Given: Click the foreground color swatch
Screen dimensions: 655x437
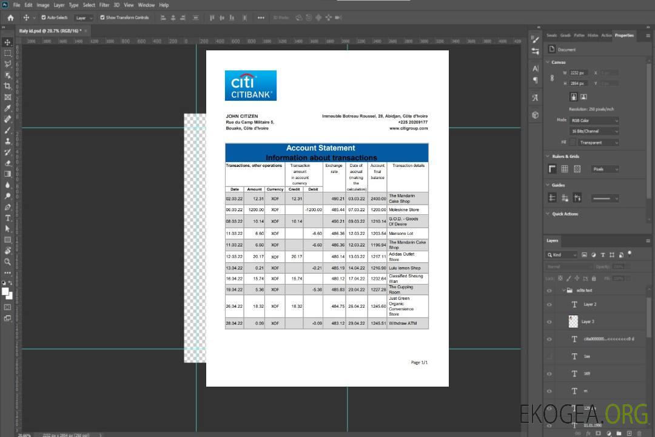Looking at the screenshot, I should 5,291.
